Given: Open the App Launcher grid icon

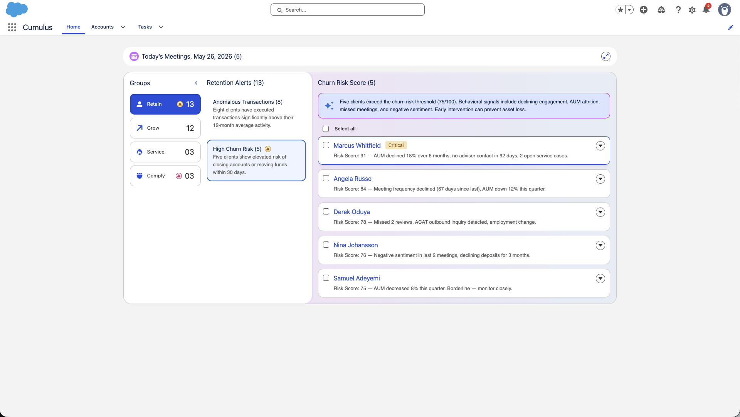Looking at the screenshot, I should [x=12, y=27].
